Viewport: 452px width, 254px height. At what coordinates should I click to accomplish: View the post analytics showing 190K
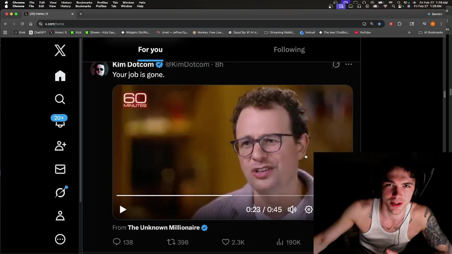pyautogui.click(x=288, y=242)
